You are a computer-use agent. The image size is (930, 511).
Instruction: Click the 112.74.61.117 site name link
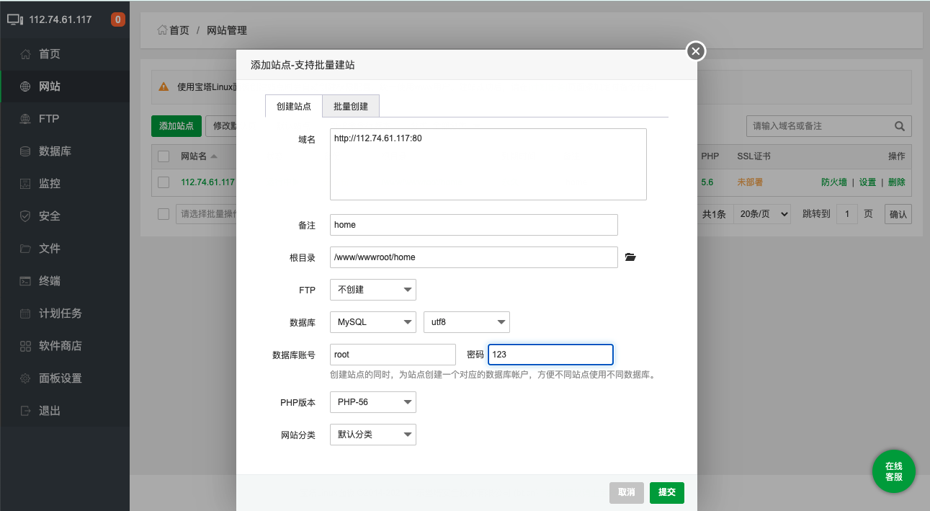208,182
